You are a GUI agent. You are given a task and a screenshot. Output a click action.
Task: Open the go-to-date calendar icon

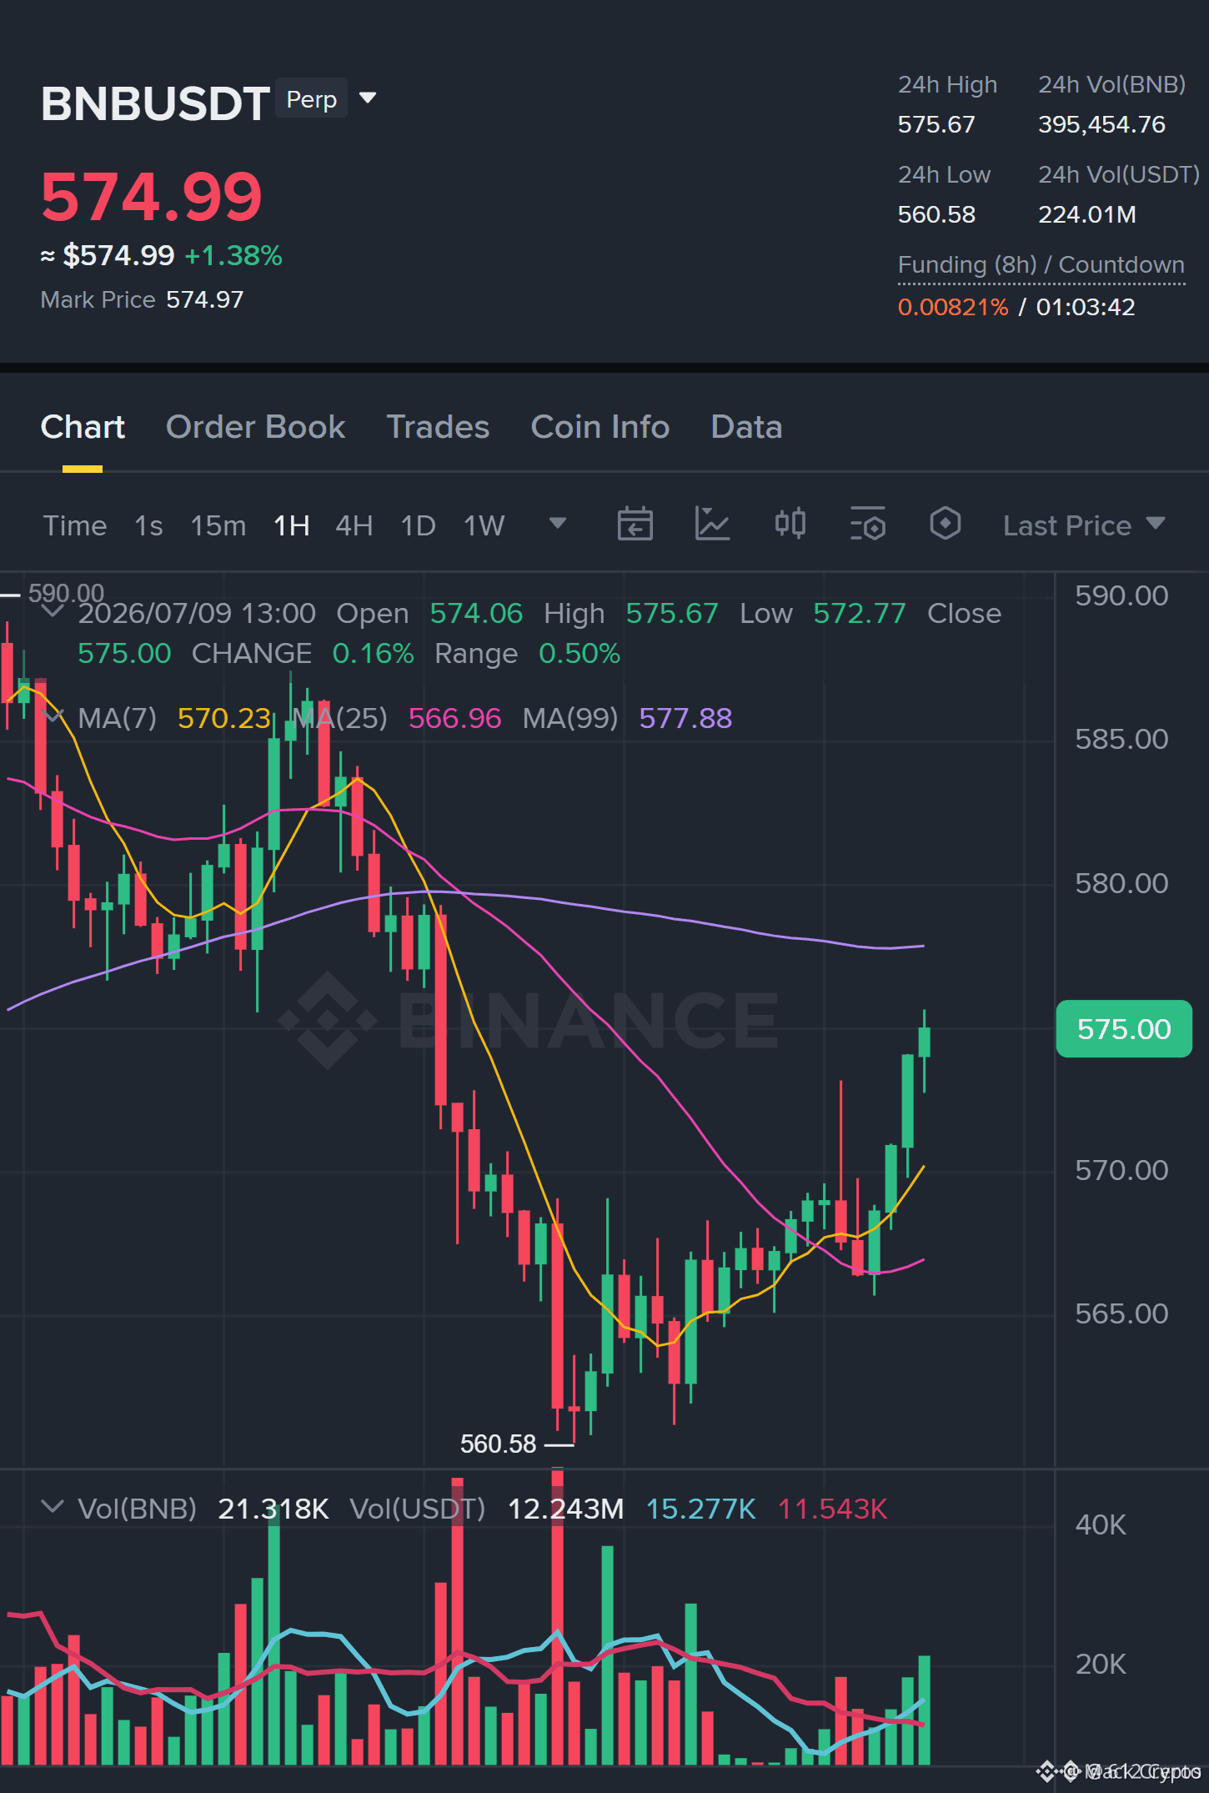click(635, 525)
